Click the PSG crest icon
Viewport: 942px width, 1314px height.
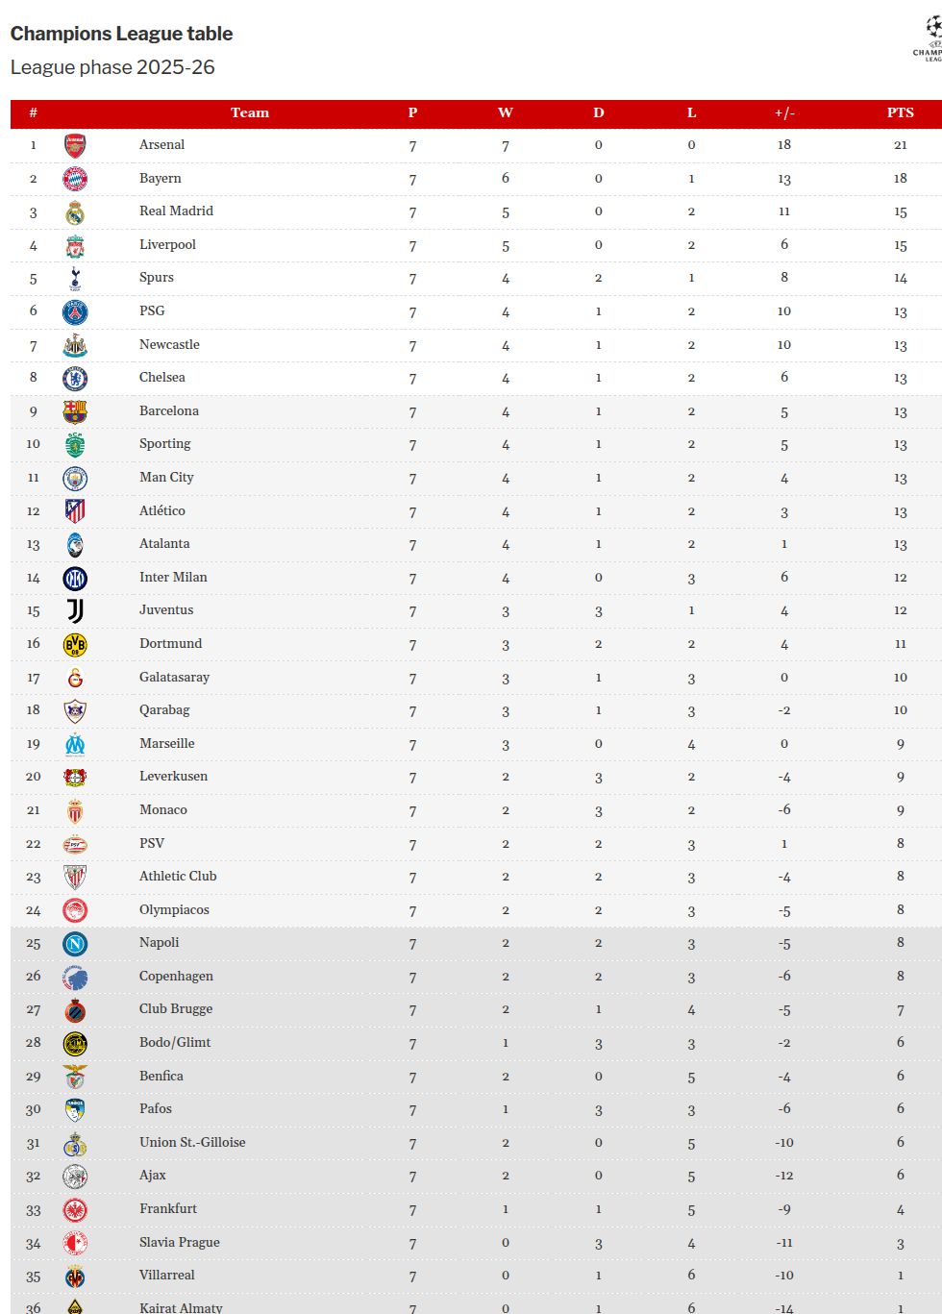(75, 311)
